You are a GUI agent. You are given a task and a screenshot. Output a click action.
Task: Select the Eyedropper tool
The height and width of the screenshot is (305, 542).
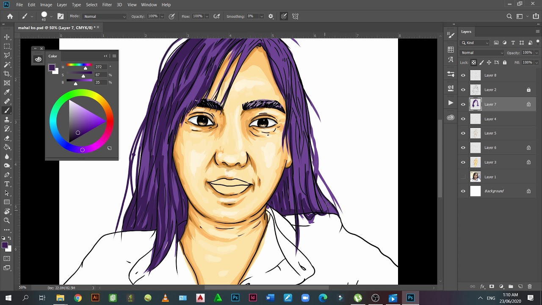click(7, 92)
